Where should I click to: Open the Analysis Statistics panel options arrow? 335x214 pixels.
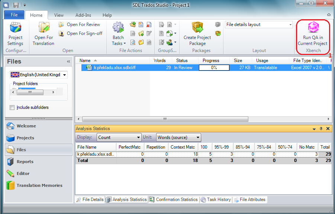pos(314,129)
